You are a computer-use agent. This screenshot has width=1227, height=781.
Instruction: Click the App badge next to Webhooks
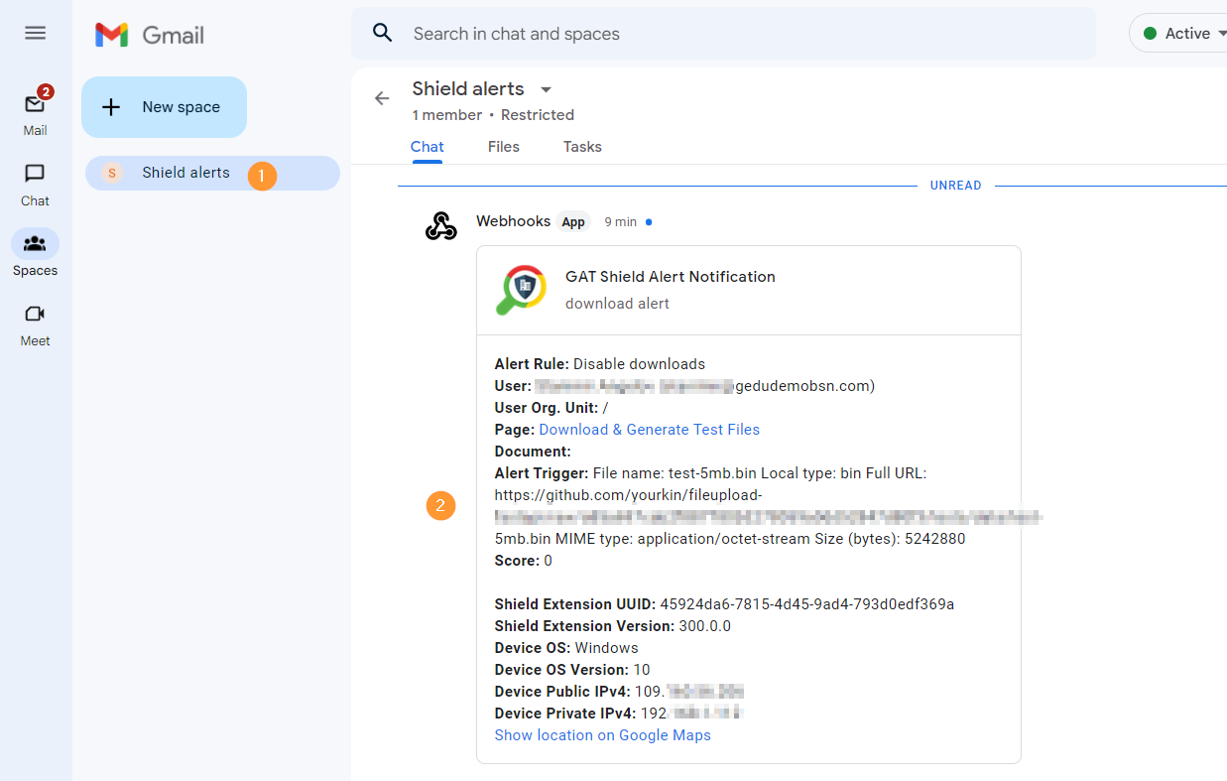pos(573,222)
